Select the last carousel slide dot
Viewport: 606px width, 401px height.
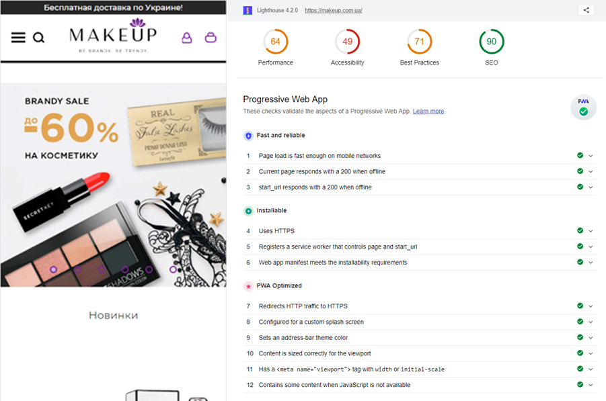pyautogui.click(x=173, y=269)
